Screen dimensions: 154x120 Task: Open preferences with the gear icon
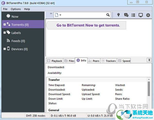click(x=148, y=15)
